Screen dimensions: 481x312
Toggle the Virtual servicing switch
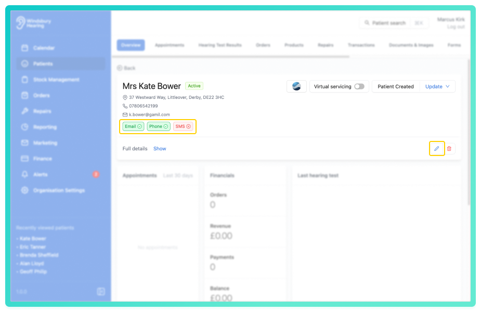(359, 86)
